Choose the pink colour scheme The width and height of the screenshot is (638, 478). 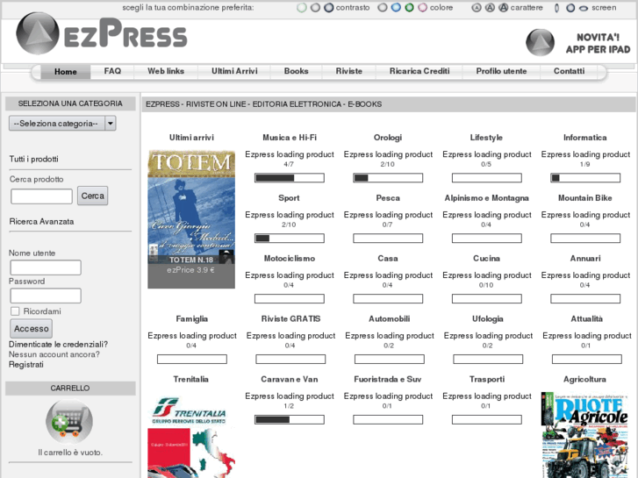pos(423,8)
